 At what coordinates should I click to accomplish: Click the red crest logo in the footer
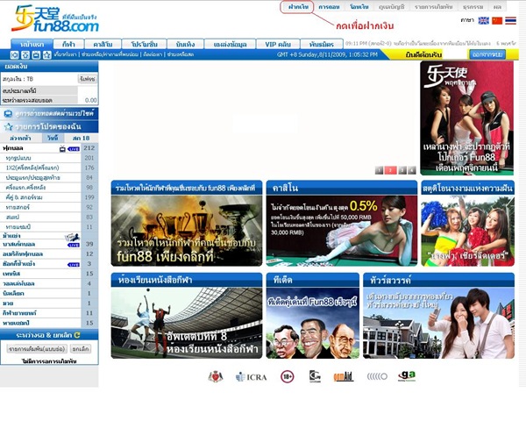click(216, 376)
